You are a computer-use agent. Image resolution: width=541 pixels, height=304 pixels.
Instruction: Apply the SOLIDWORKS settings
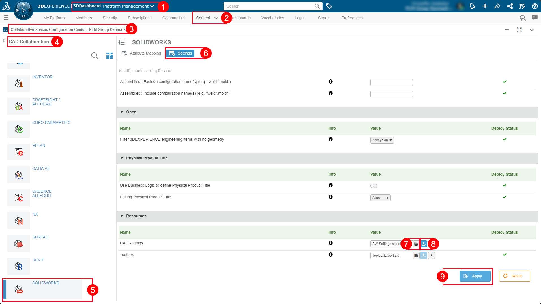(475, 276)
